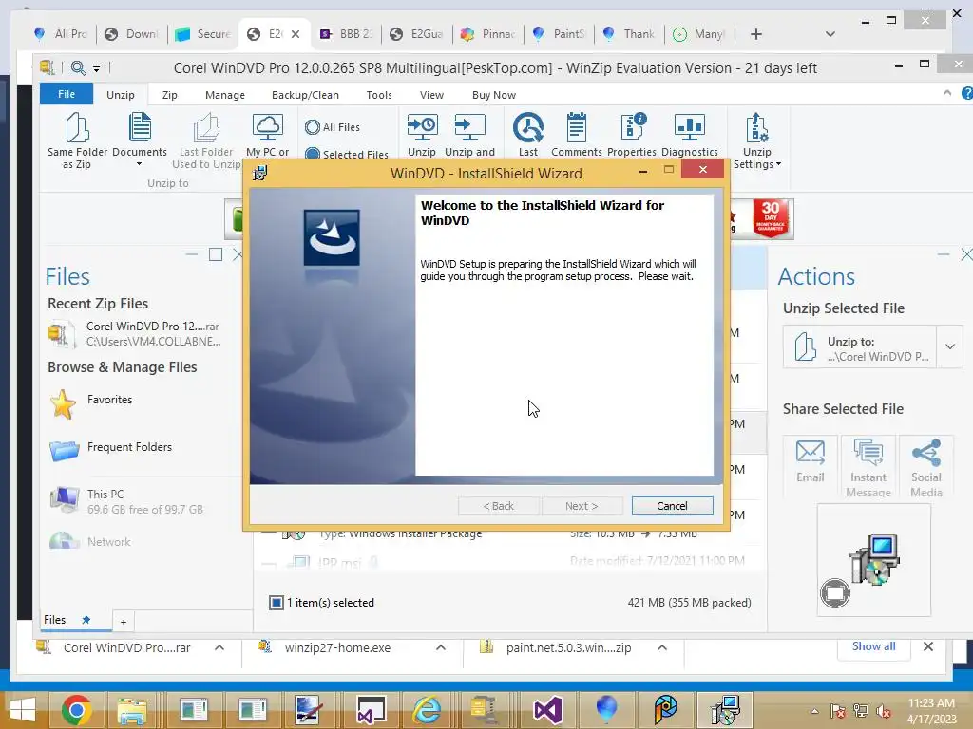Open Frequent Folders in the Files pane

110,449
